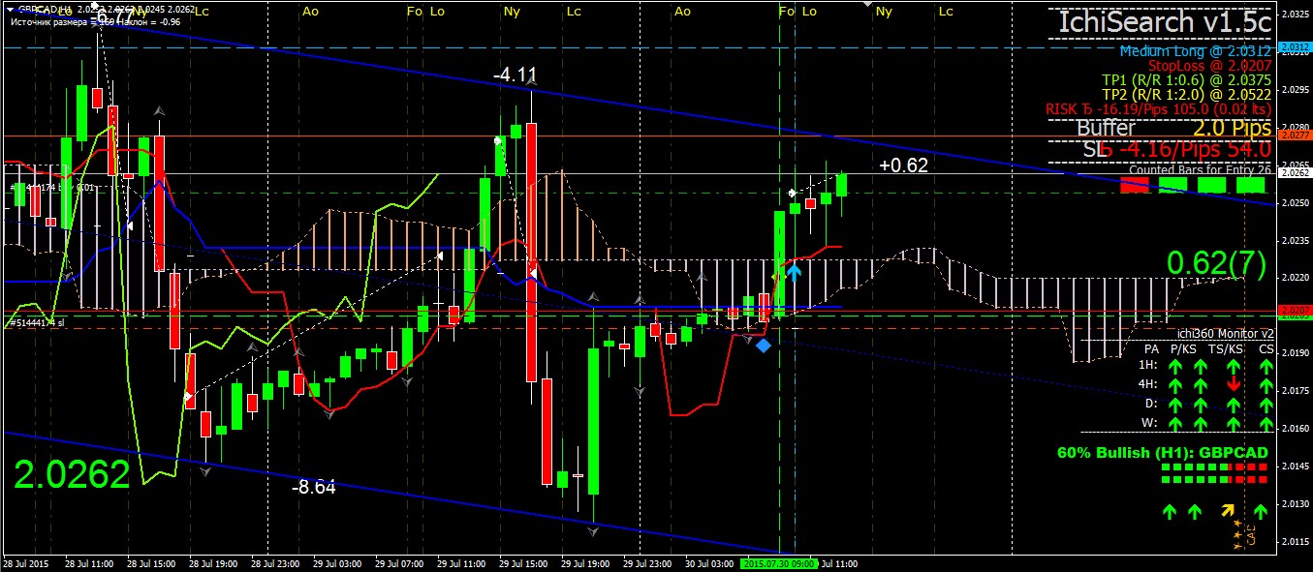Click the Medium Long @ 2.0312 label

(x=1195, y=50)
